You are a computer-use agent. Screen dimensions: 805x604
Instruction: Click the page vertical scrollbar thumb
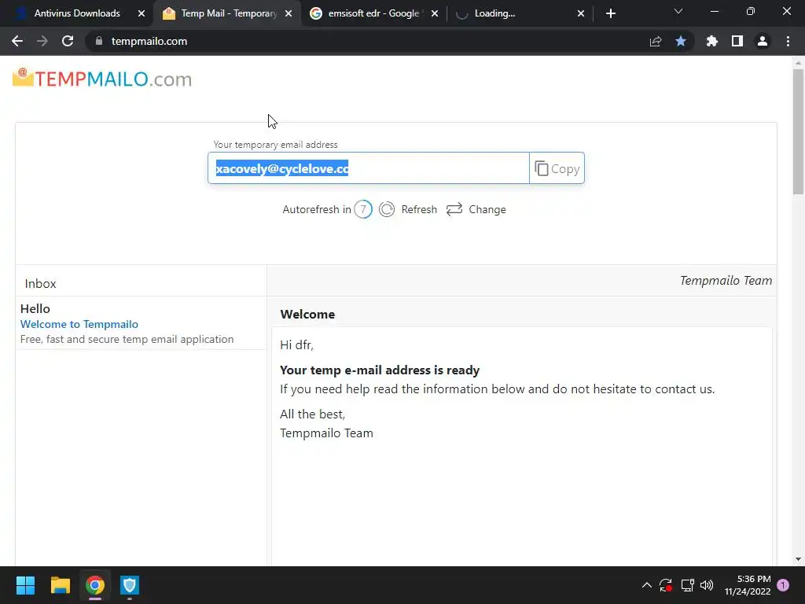click(798, 131)
